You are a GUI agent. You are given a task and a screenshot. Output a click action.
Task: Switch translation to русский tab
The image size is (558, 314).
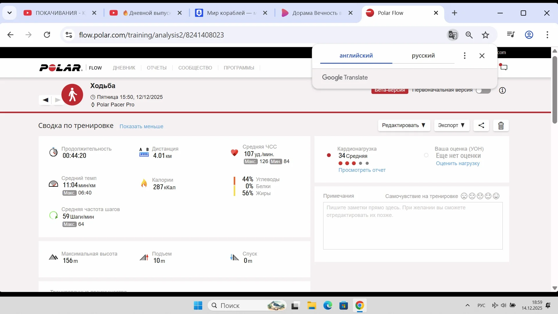coord(423,56)
